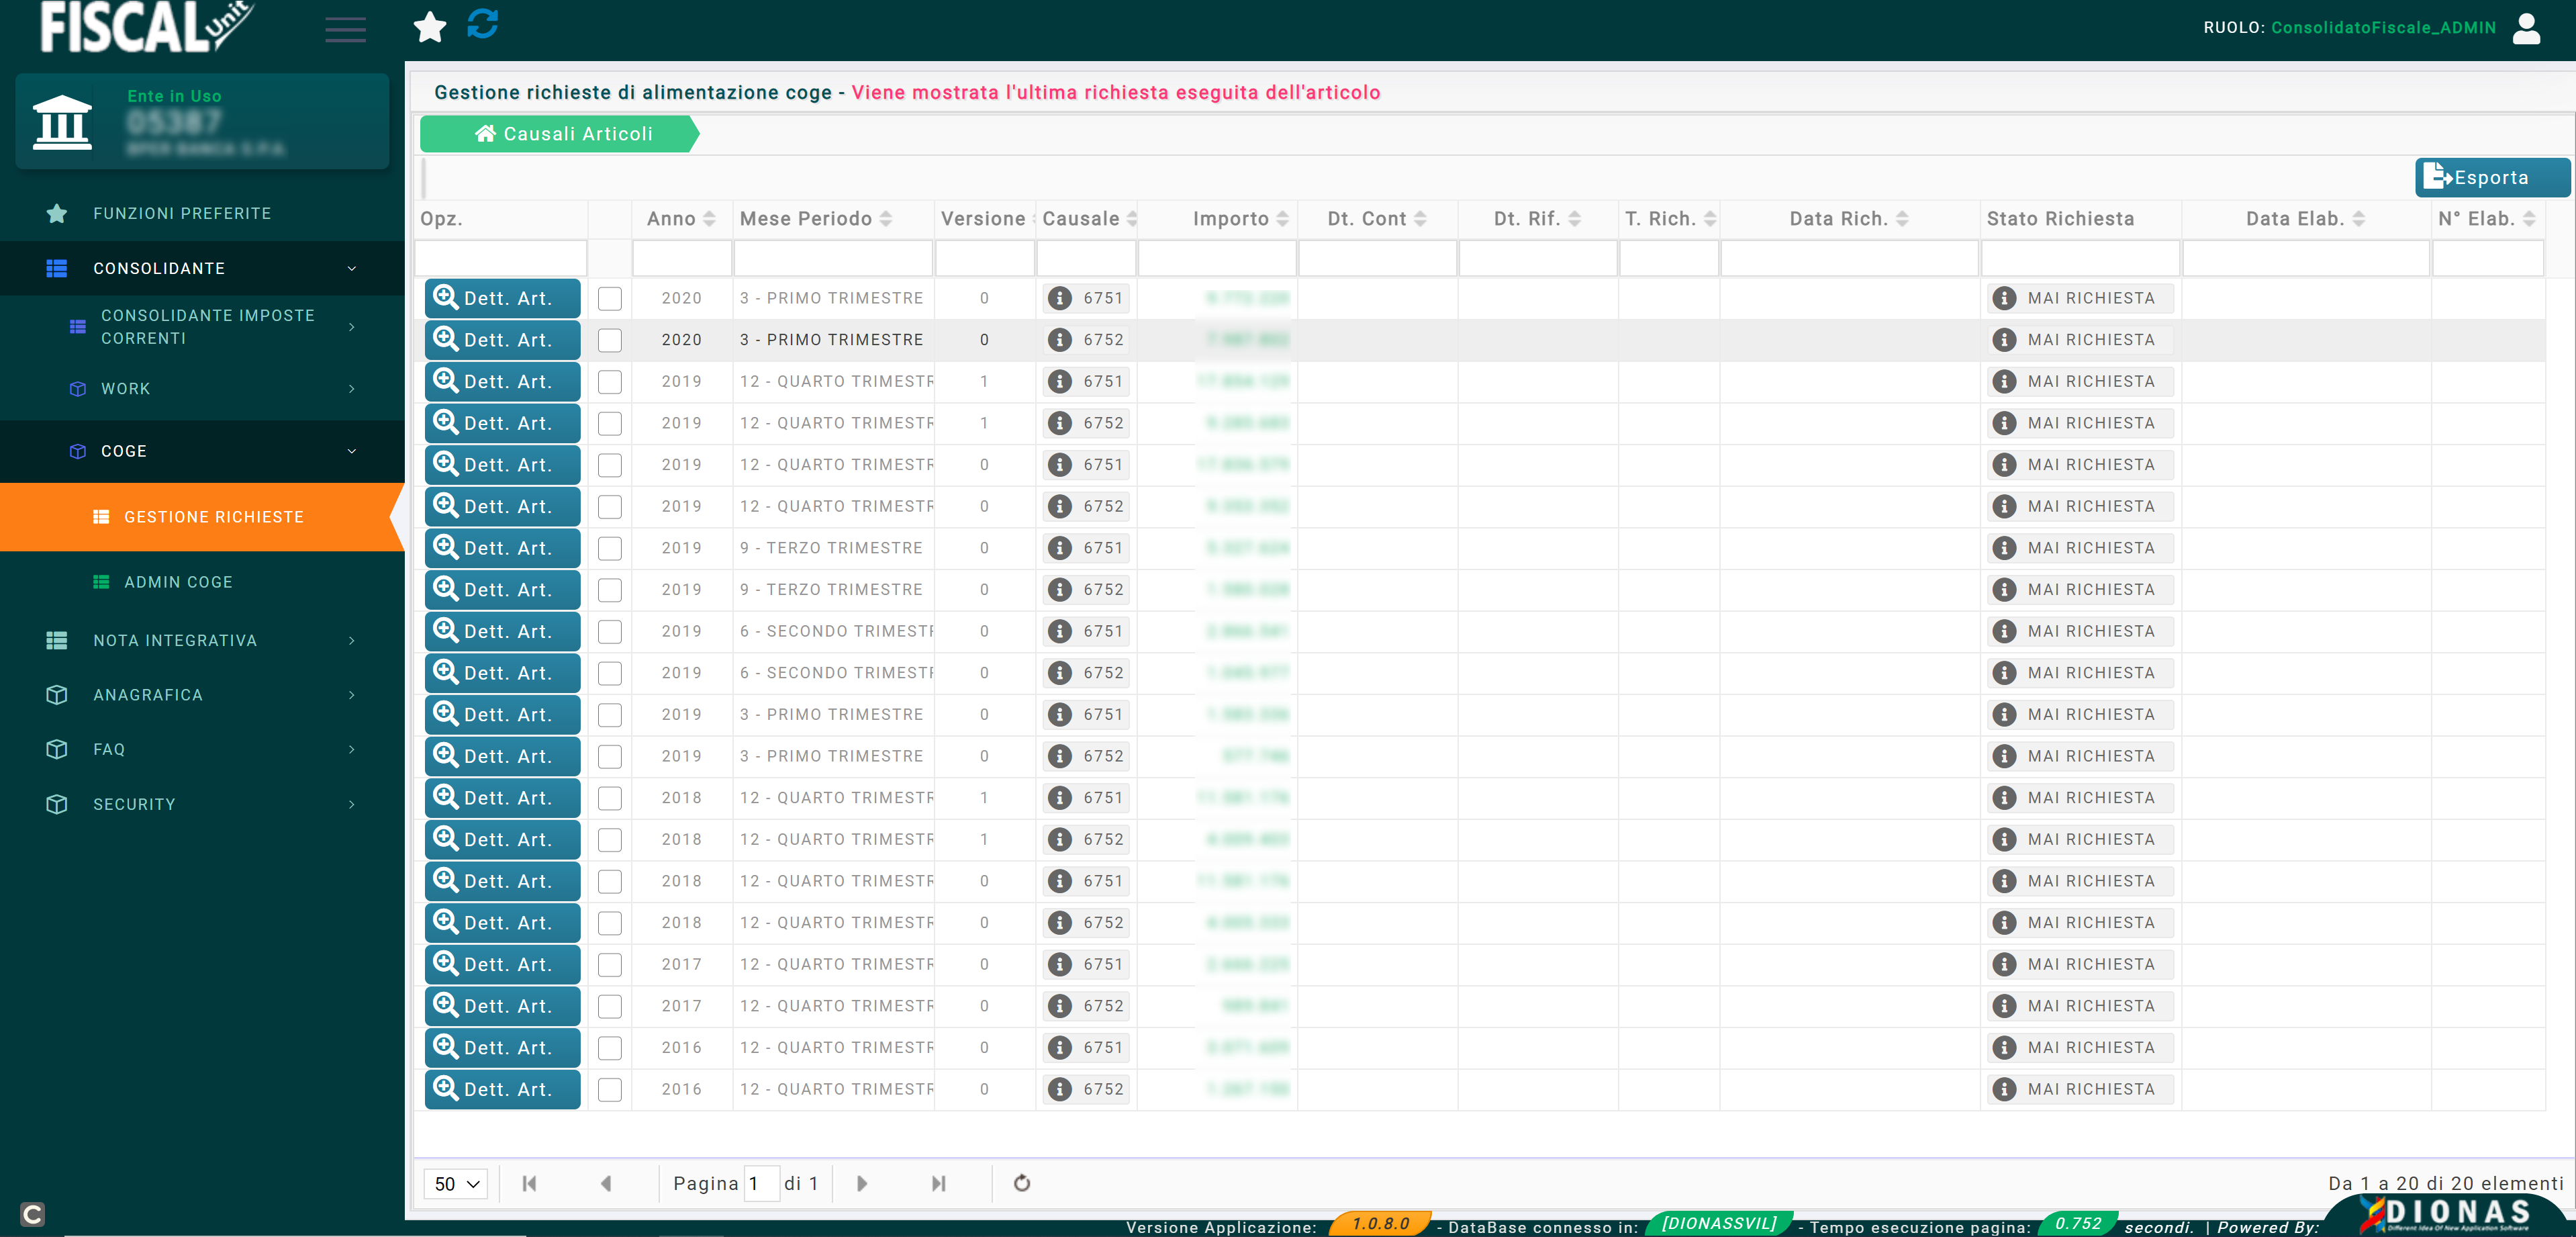Open the page size dropdown showing 50
Viewport: 2576px width, 1237px height.
click(456, 1184)
